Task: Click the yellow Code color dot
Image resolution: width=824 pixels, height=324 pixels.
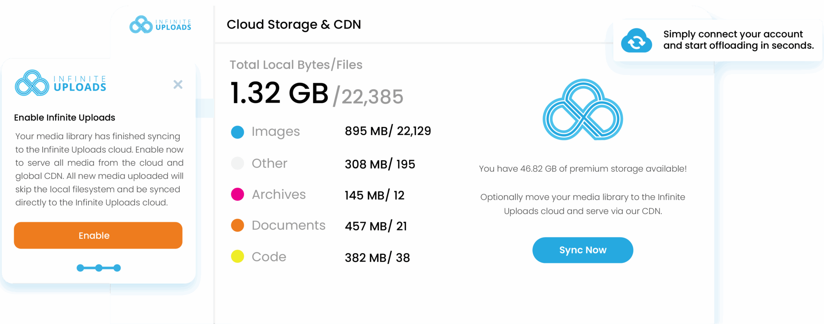Action: pyautogui.click(x=238, y=256)
